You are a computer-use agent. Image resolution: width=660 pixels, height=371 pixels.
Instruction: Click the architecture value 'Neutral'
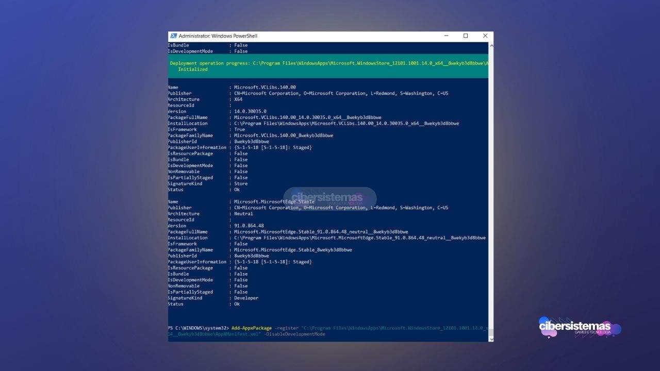point(243,214)
